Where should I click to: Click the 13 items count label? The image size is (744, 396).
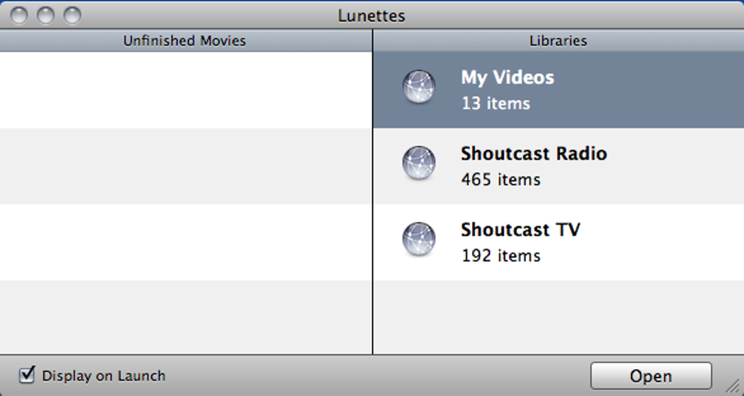point(495,104)
